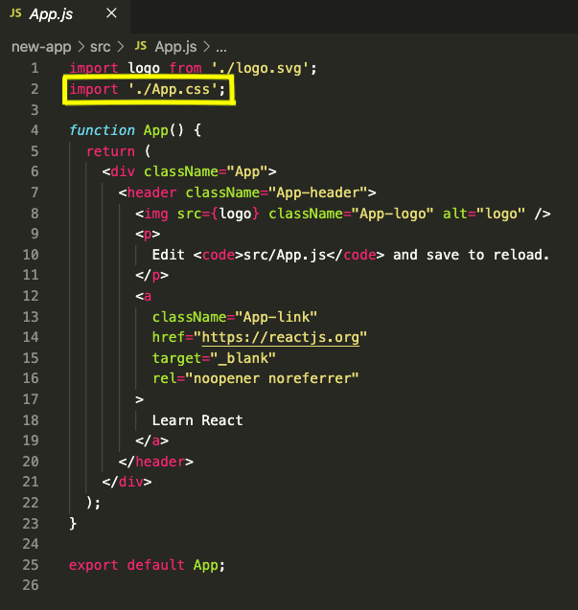Click 'and save to reload.' text

[x=471, y=255]
